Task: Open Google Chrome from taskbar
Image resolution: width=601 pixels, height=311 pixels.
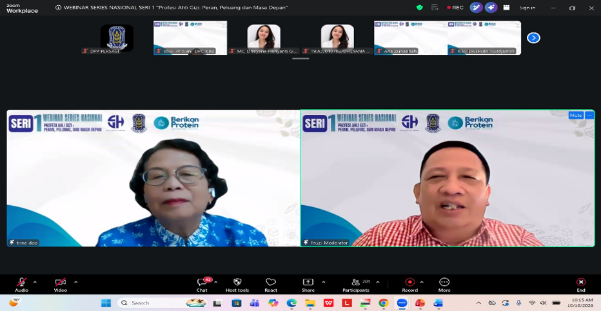Action: coord(383,303)
